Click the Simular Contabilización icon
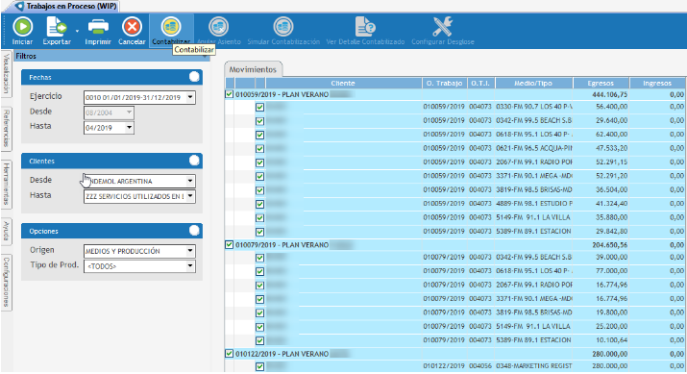The height and width of the screenshot is (374, 687). coord(283,27)
